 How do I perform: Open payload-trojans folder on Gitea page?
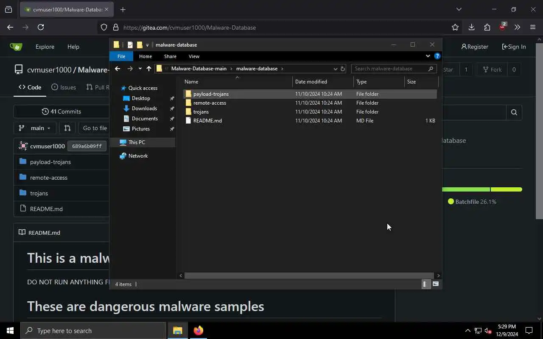(x=50, y=162)
